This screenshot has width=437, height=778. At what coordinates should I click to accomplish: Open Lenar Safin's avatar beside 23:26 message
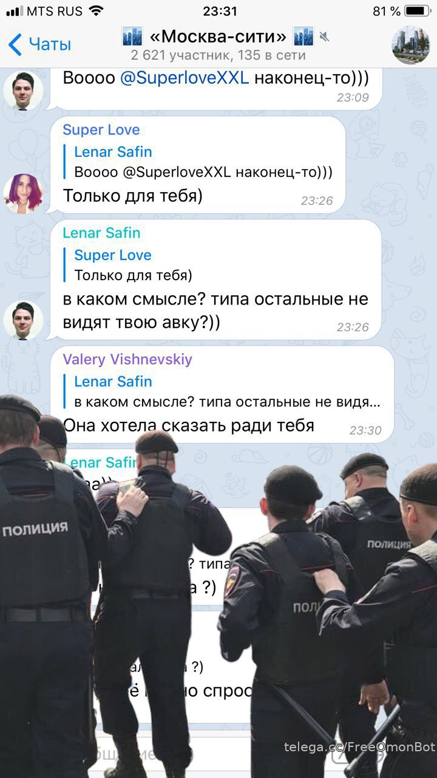tap(23, 320)
